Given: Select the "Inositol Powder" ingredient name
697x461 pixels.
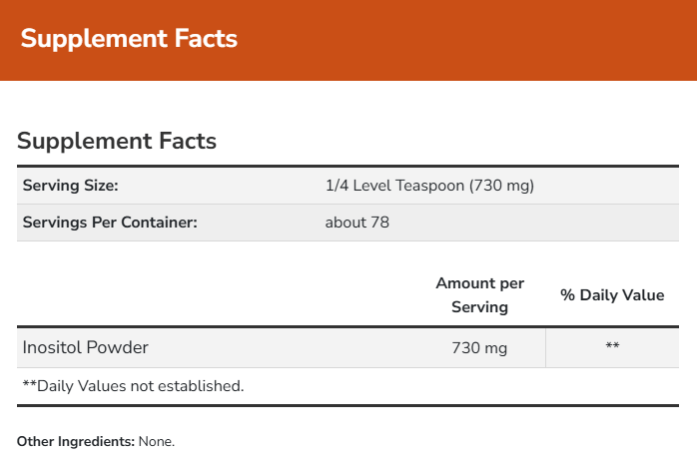Looking at the screenshot, I should [86, 347].
